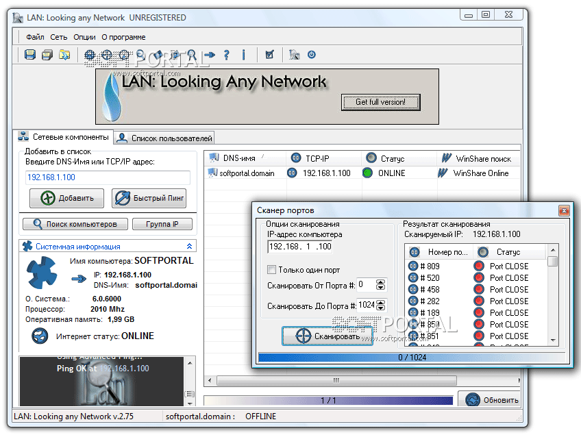Click the Сканировать button in port scanner

pos(327,336)
